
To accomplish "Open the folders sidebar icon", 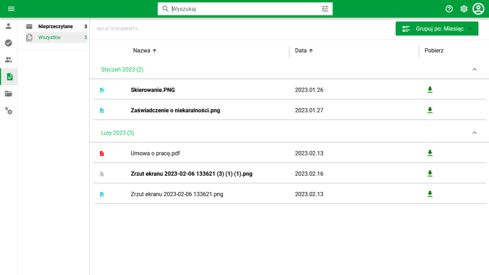I will point(9,94).
